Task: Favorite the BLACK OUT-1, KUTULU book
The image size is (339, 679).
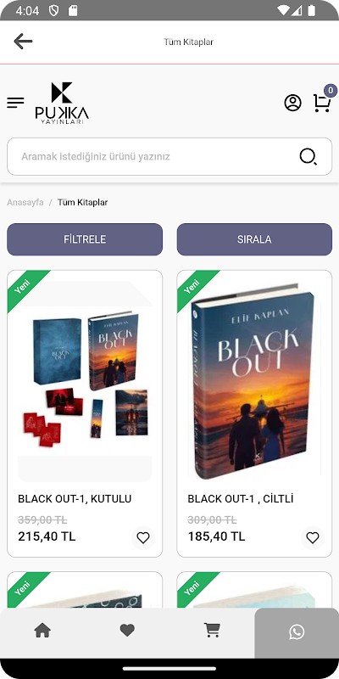Action: (x=143, y=538)
